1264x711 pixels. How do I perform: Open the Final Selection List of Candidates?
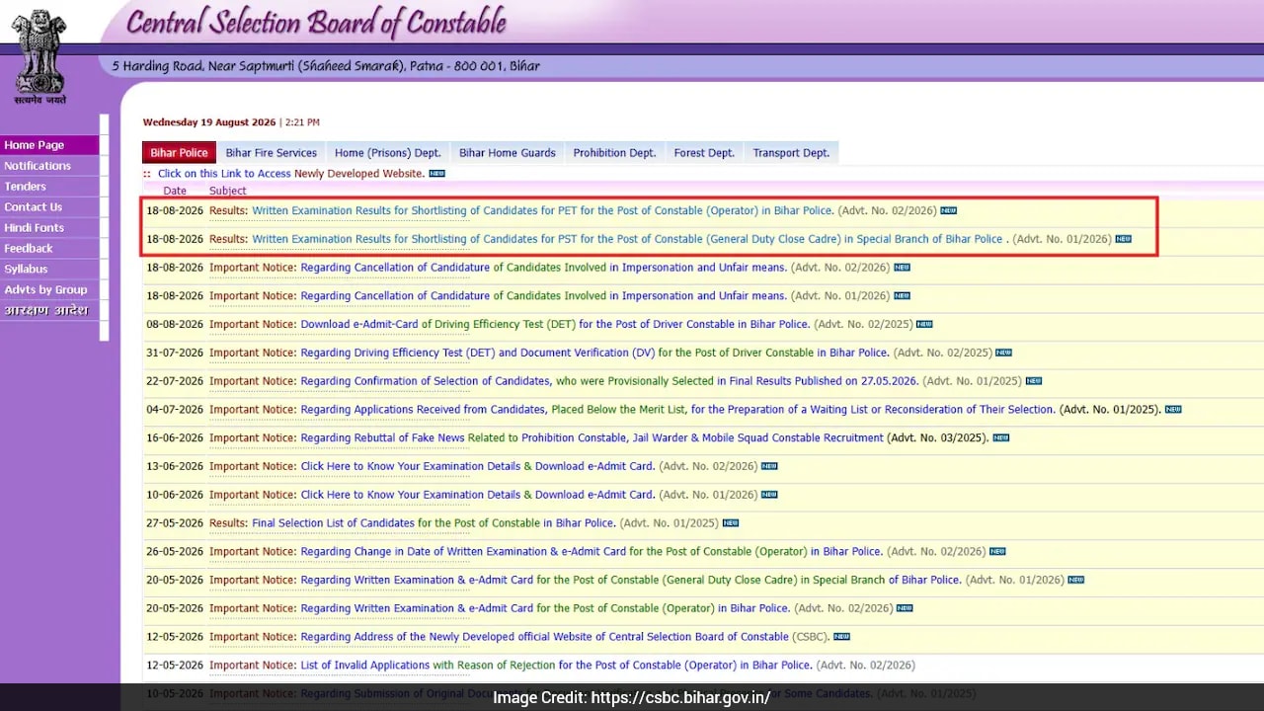pyautogui.click(x=434, y=523)
